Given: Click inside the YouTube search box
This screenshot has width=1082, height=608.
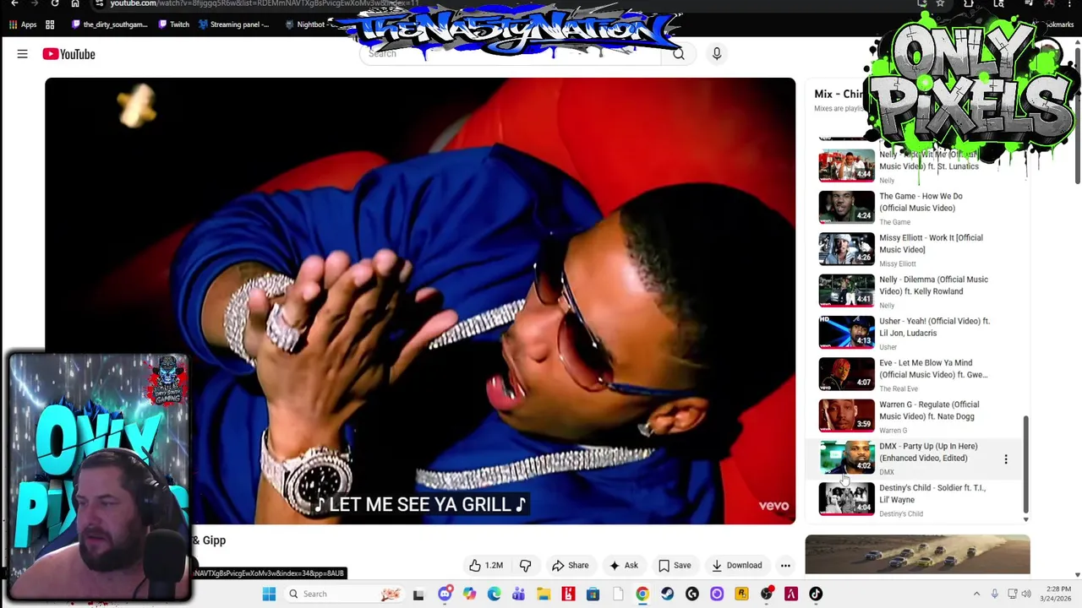Looking at the screenshot, I should tap(511, 54).
